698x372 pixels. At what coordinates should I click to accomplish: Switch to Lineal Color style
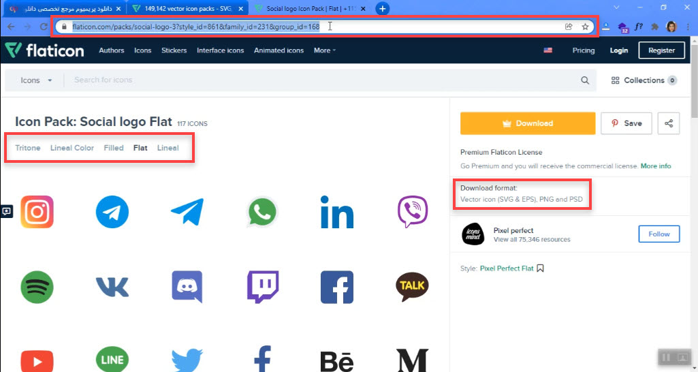[72, 148]
